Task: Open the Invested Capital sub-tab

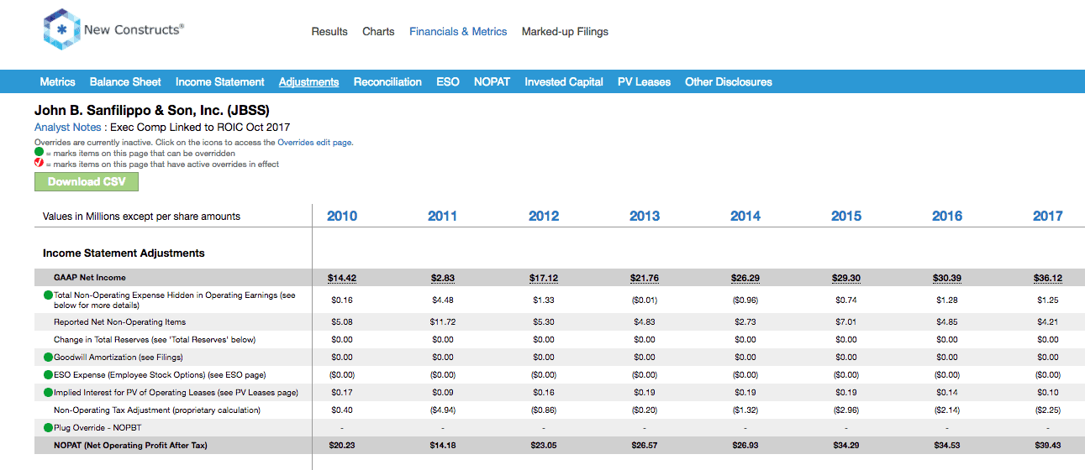Action: click(564, 81)
